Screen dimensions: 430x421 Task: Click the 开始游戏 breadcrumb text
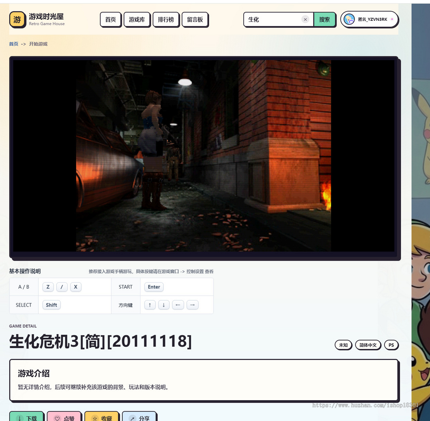click(38, 44)
